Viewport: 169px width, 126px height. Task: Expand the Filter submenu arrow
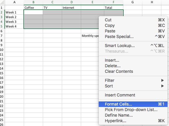(x=163, y=80)
